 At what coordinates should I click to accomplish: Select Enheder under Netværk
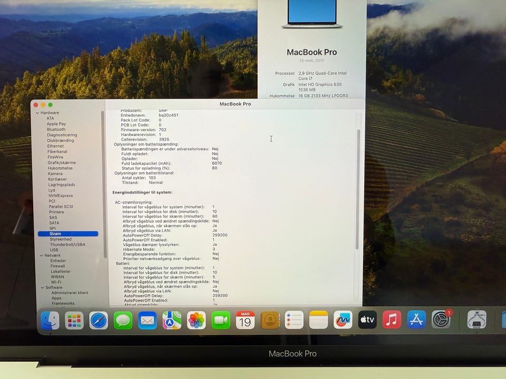(x=58, y=261)
